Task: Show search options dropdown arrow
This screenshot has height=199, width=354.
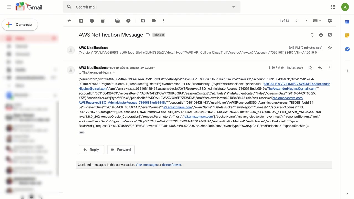Action: pos(233,7)
